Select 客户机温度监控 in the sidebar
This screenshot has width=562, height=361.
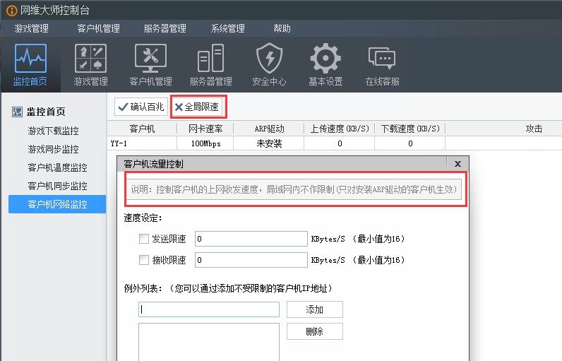(x=57, y=167)
